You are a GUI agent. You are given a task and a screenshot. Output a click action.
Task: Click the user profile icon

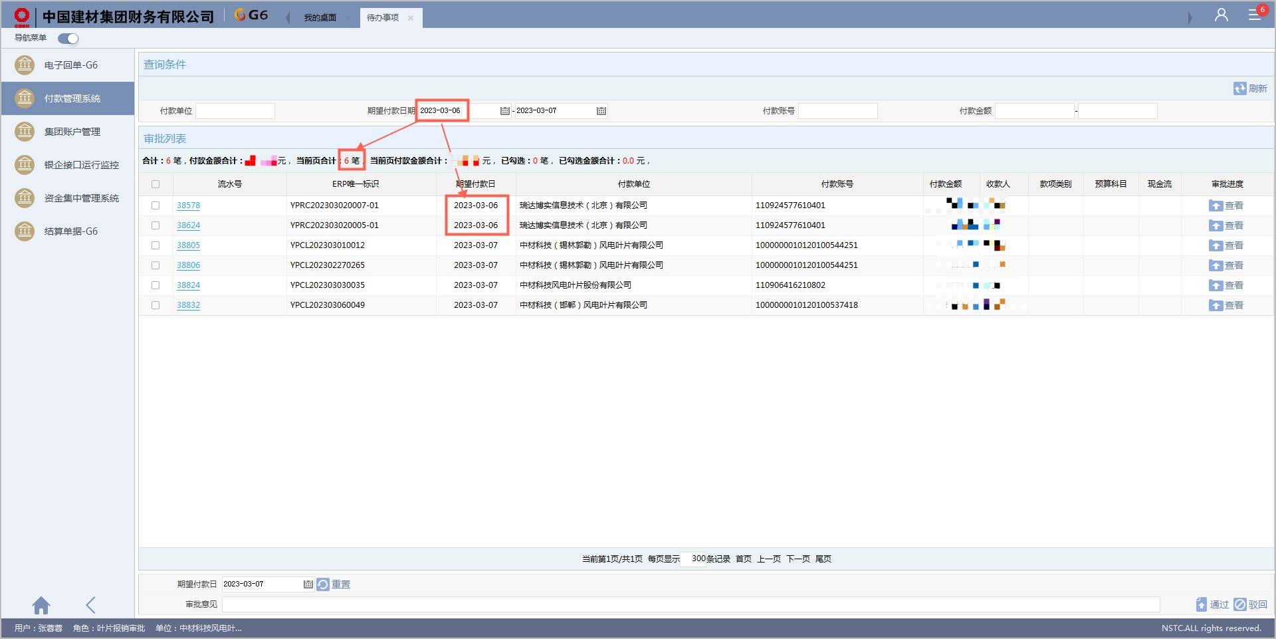pyautogui.click(x=1221, y=15)
